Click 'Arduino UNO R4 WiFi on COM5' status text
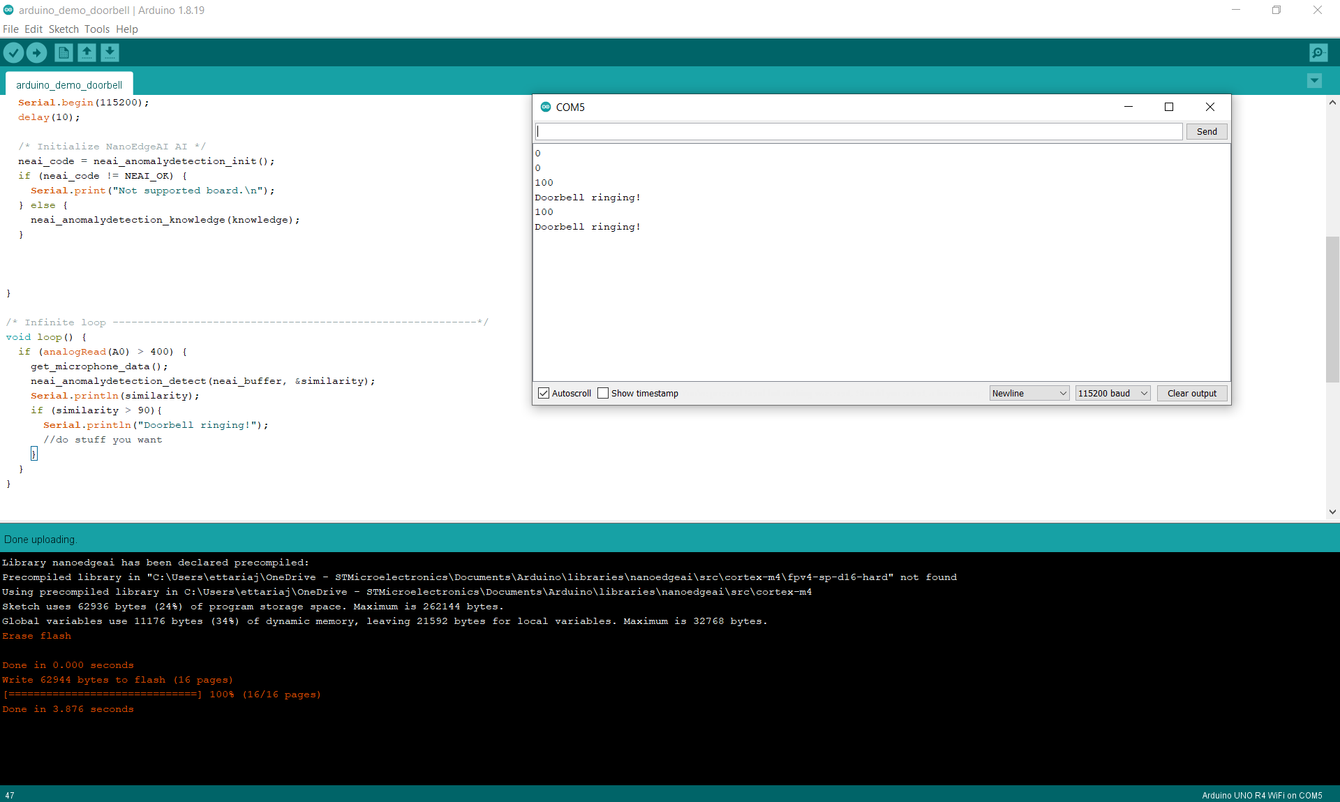Image resolution: width=1340 pixels, height=802 pixels. pos(1262,795)
